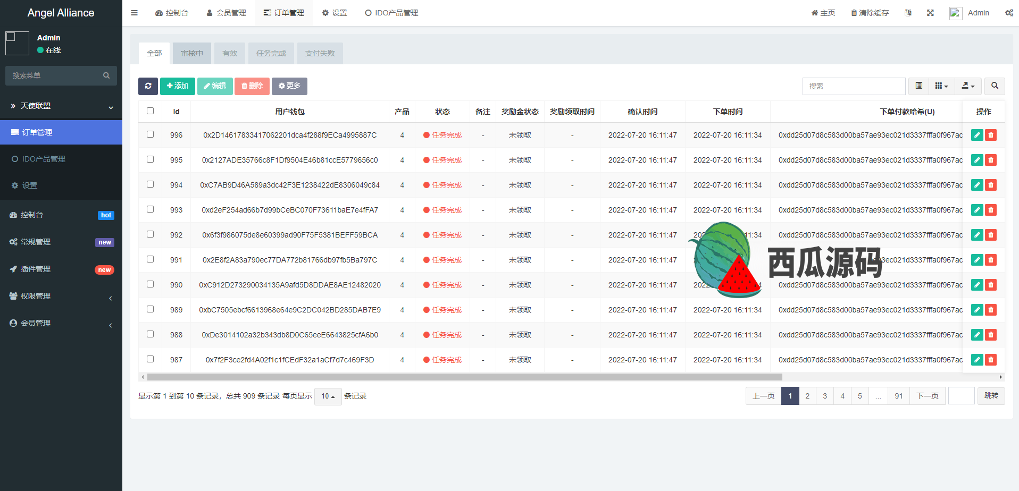The width and height of the screenshot is (1019, 491).
Task: Edit order 994 with green pencil icon
Action: (x=977, y=185)
